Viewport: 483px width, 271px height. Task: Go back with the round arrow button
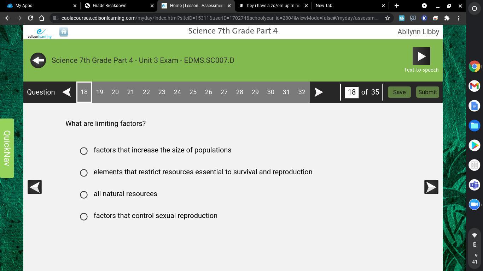pos(38,60)
